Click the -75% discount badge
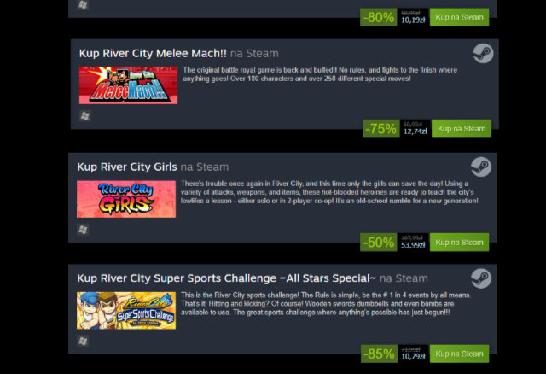This screenshot has width=546, height=374. [381, 129]
